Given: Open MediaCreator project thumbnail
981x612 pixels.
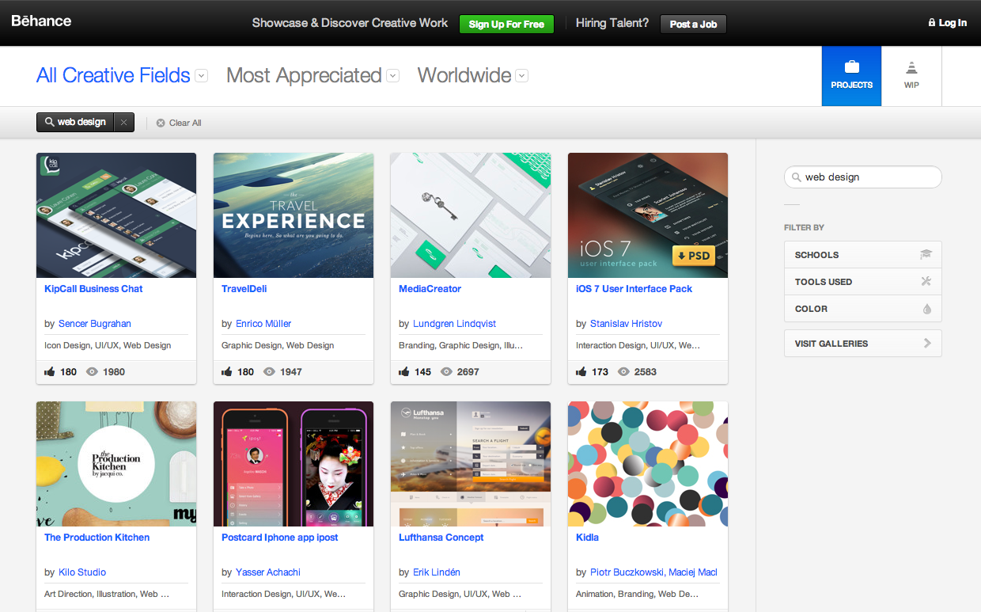Looking at the screenshot, I should pos(471,215).
